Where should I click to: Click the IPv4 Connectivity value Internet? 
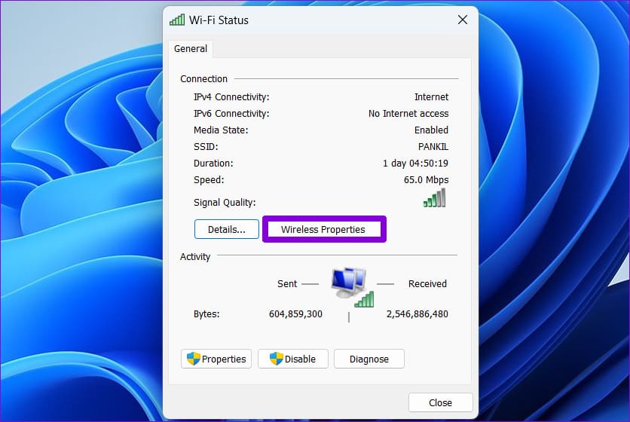(431, 97)
